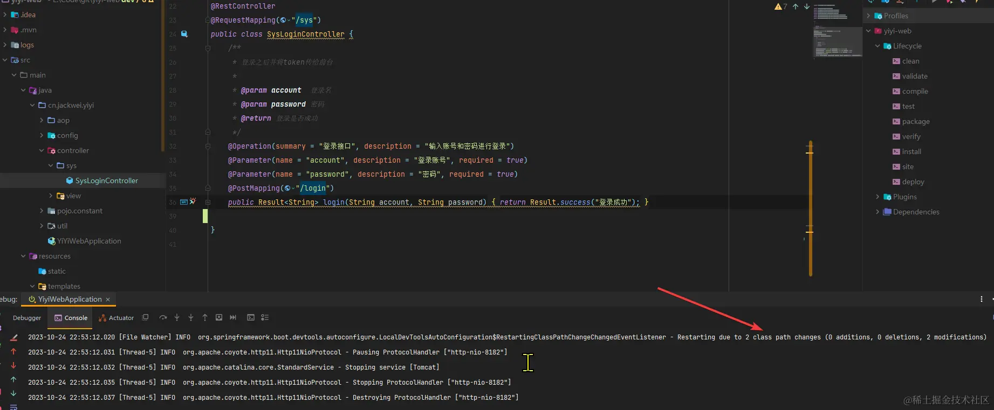Expand the aop package chevron
994x410 pixels.
coord(42,120)
